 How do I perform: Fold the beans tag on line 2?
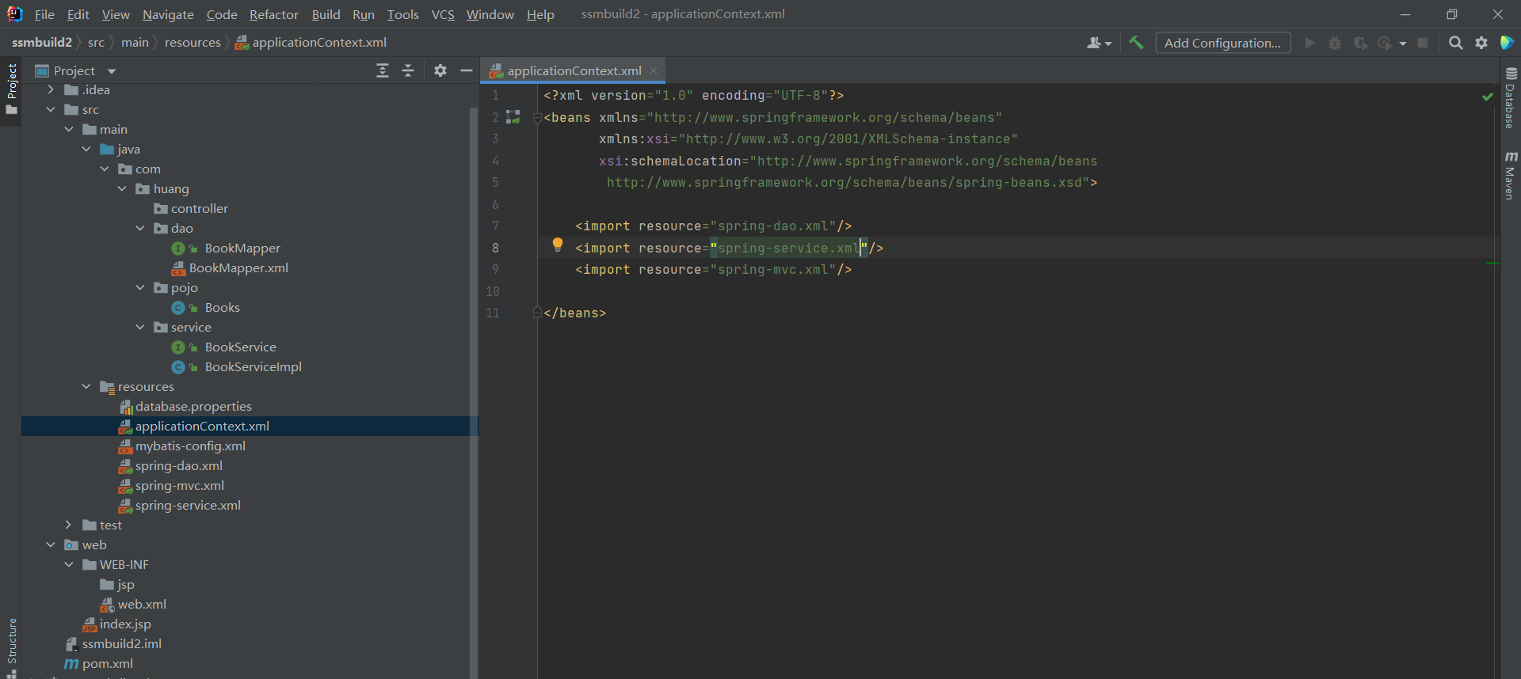(x=537, y=118)
